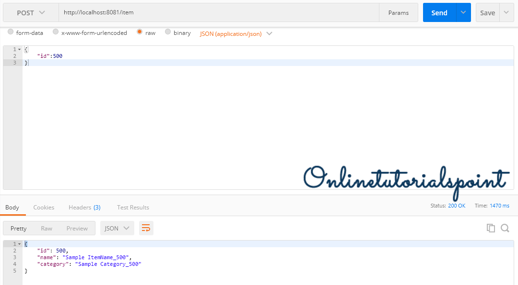Screen dimensions: 518x285
Task: Open the Save options dropdown arrow
Action: pos(507,13)
